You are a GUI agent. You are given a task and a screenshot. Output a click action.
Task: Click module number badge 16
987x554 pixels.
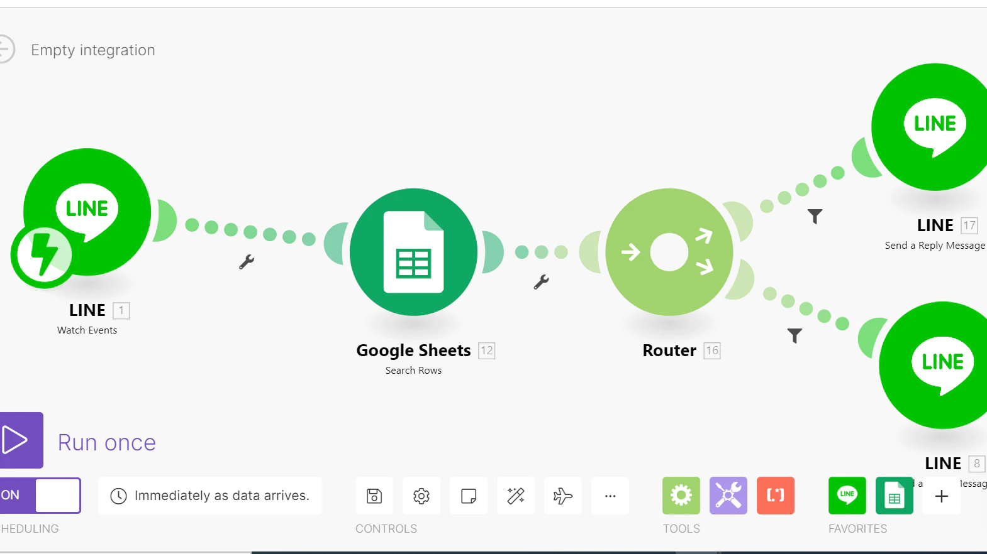tap(712, 350)
